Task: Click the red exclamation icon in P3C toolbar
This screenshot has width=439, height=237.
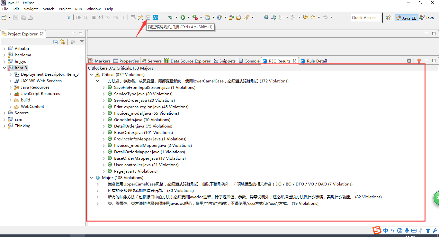Action: pyautogui.click(x=419, y=61)
